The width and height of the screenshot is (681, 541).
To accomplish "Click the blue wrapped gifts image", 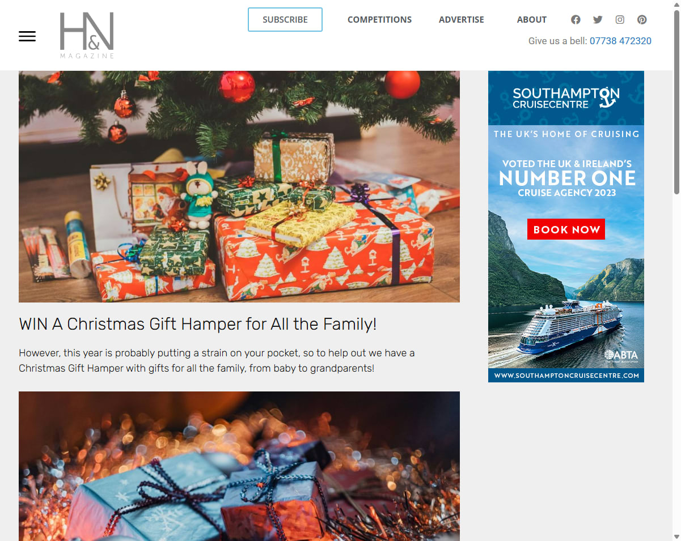I will tap(239, 466).
